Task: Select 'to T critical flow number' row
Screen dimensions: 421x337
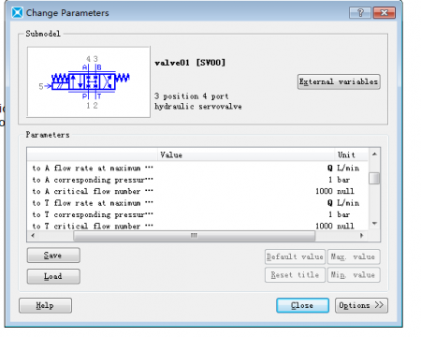Action: [197, 226]
